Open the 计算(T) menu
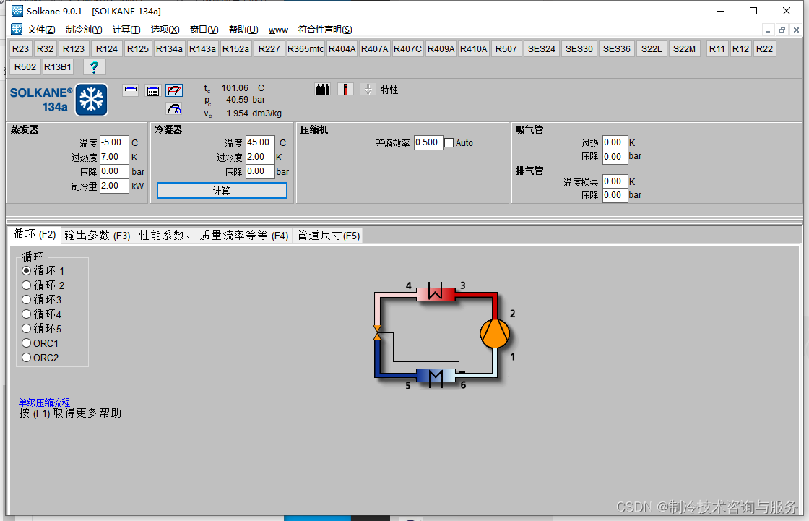The image size is (809, 521). (x=126, y=30)
